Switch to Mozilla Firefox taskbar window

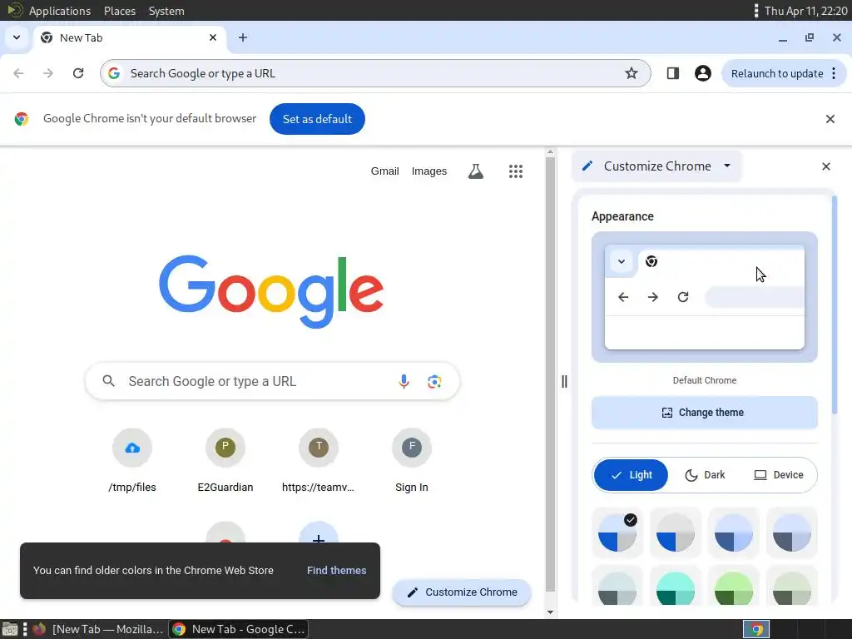click(100, 629)
